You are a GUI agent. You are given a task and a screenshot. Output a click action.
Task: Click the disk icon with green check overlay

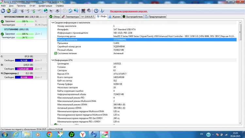(x=33, y=11)
